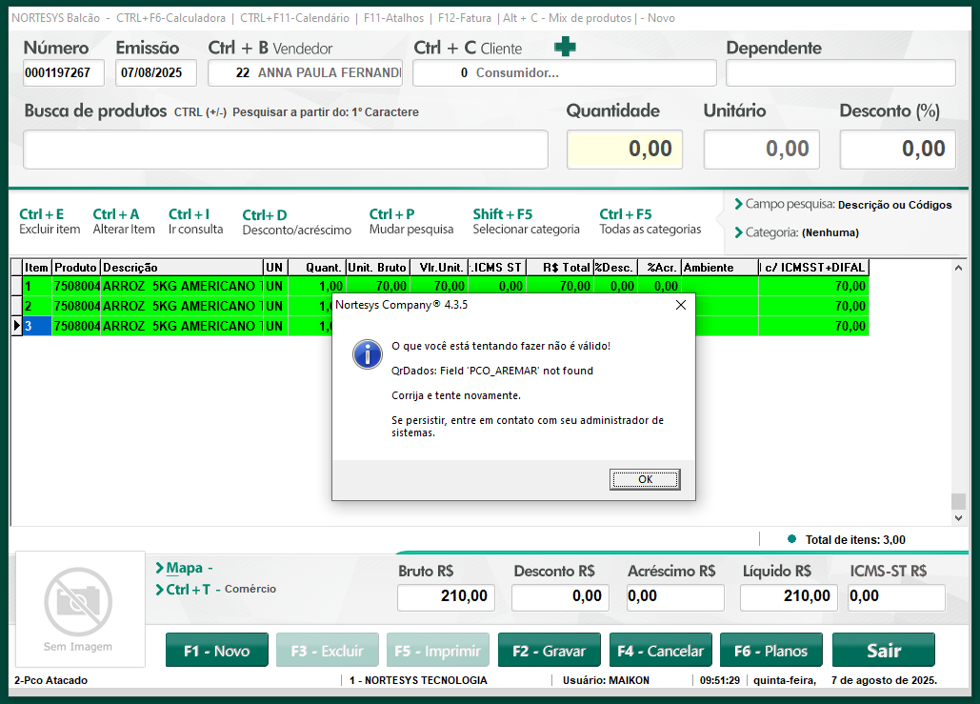The height and width of the screenshot is (704, 980).
Task: Close the Nortesys Company error dialog
Action: 680,306
